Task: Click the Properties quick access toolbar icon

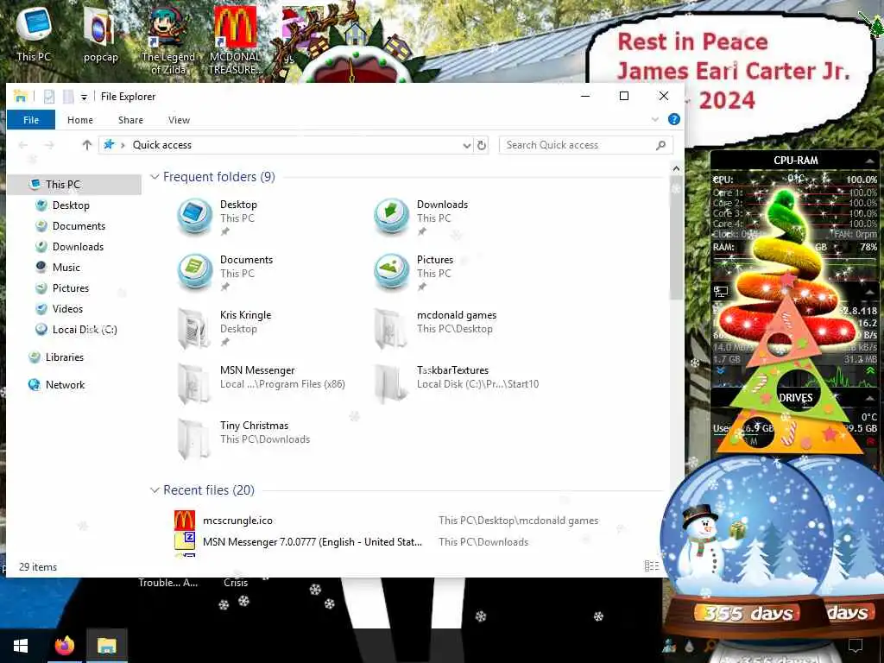Action: pos(49,97)
